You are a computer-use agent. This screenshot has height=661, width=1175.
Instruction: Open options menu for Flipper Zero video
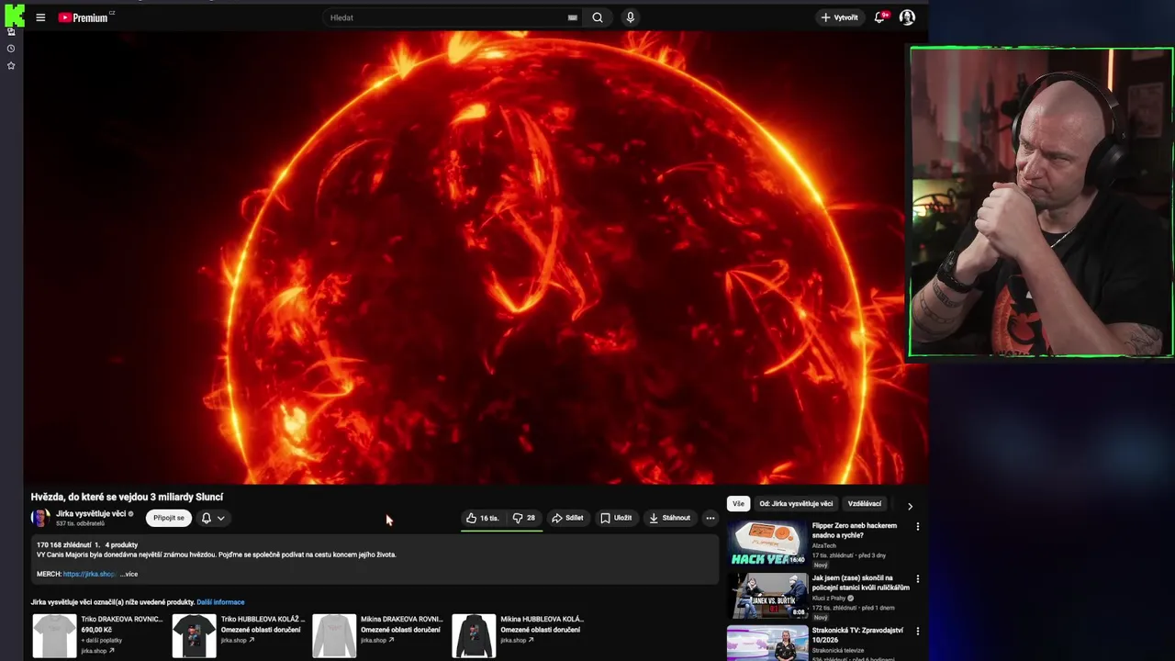click(917, 527)
